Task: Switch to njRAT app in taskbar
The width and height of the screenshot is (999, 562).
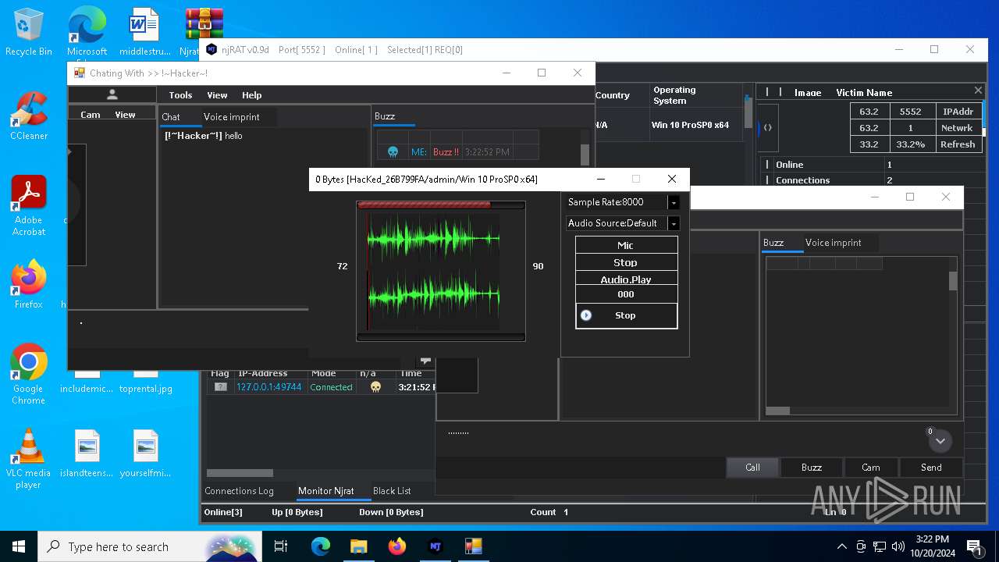Action: pyautogui.click(x=435, y=546)
